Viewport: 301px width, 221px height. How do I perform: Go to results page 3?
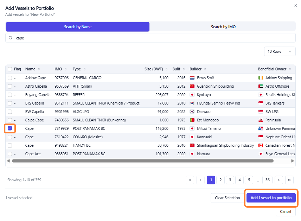[x=230, y=180]
